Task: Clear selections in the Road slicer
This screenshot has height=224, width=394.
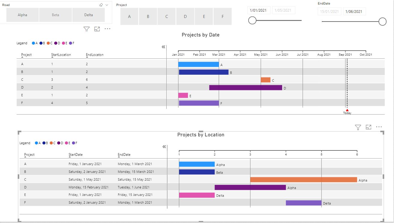Action: click(x=101, y=5)
